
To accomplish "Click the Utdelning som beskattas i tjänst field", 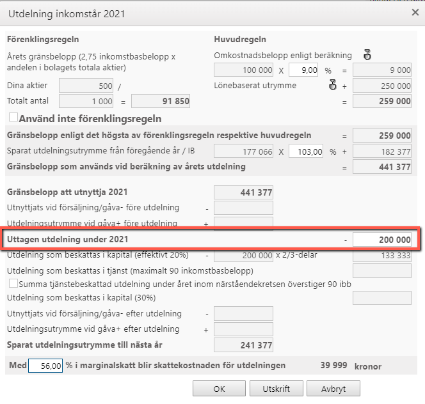I will click(382, 271).
